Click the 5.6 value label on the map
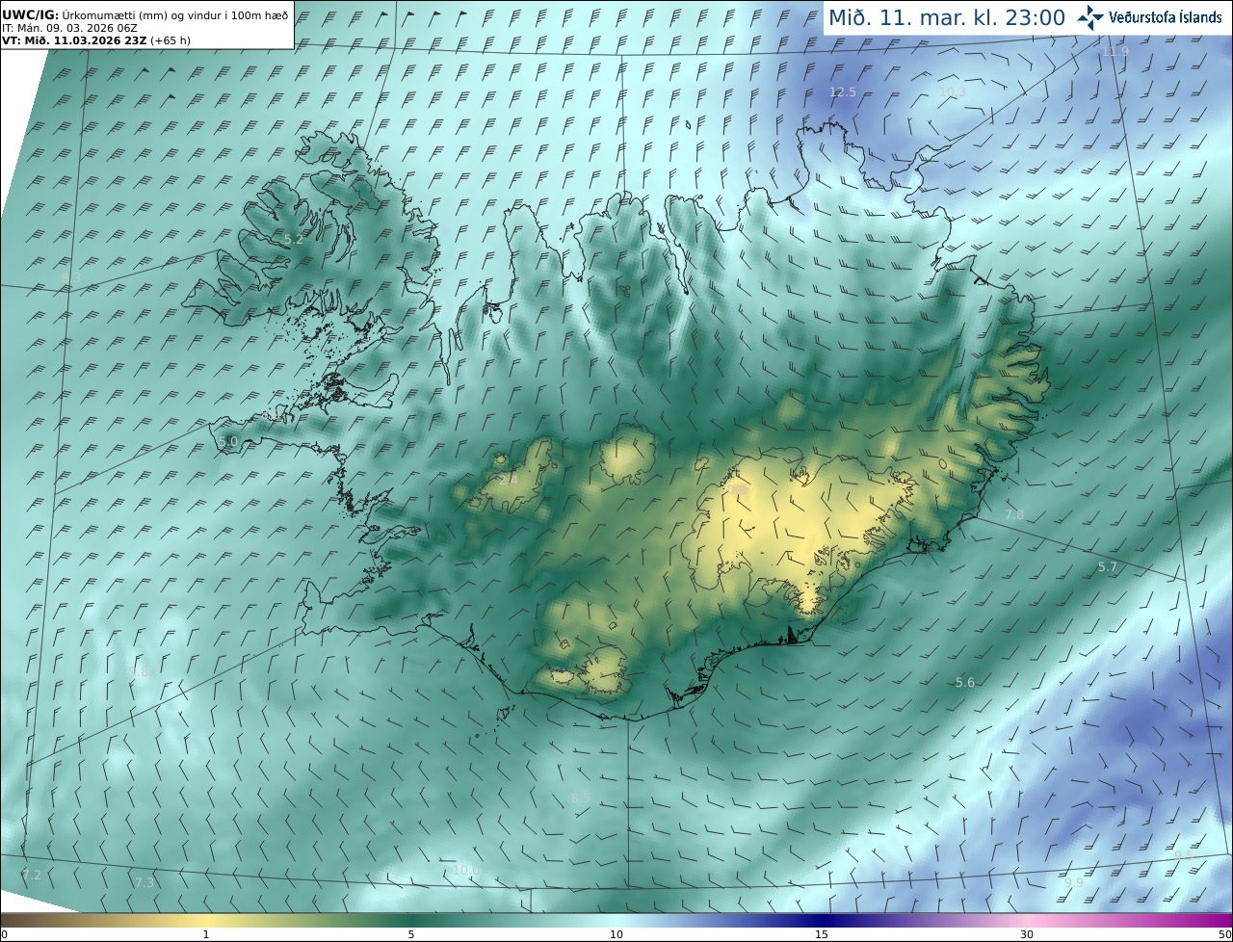Image resolution: width=1233 pixels, height=942 pixels. click(965, 682)
